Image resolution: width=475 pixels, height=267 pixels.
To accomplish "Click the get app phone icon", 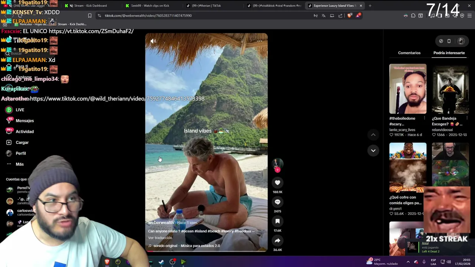I will tap(449, 41).
